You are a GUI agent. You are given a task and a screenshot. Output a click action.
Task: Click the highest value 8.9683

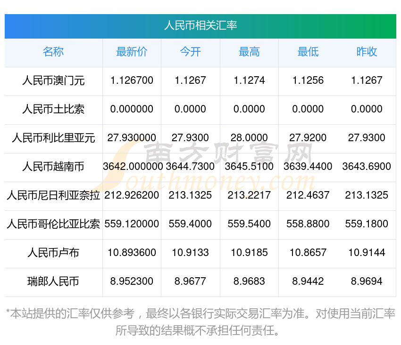coord(249,281)
